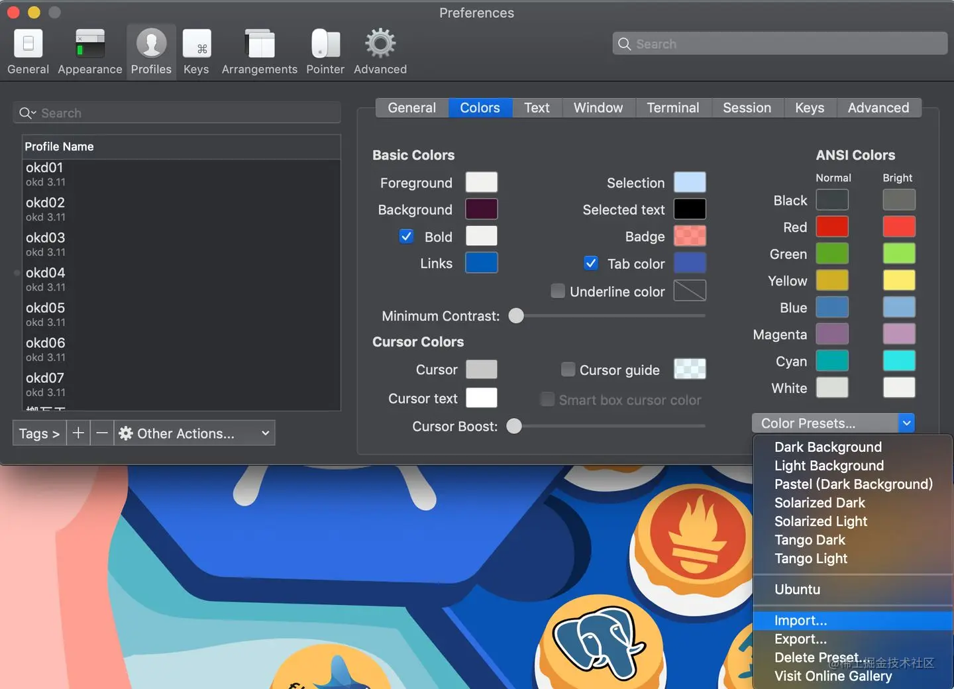This screenshot has height=689, width=954.
Task: Open the ANSI Cyan bright swatch
Action: 899,360
